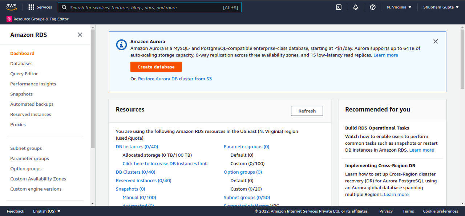
Task: Open Proxies in the sidebar
Action: [18, 124]
